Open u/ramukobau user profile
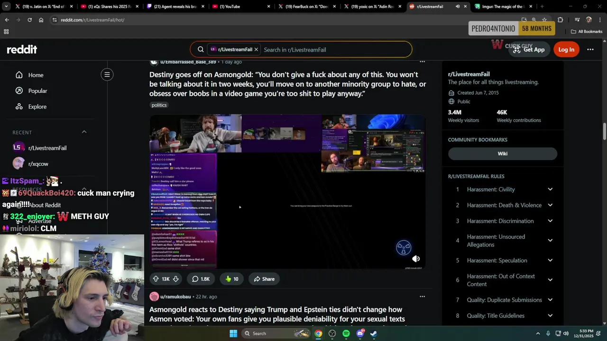The width and height of the screenshot is (607, 341). coord(175,296)
